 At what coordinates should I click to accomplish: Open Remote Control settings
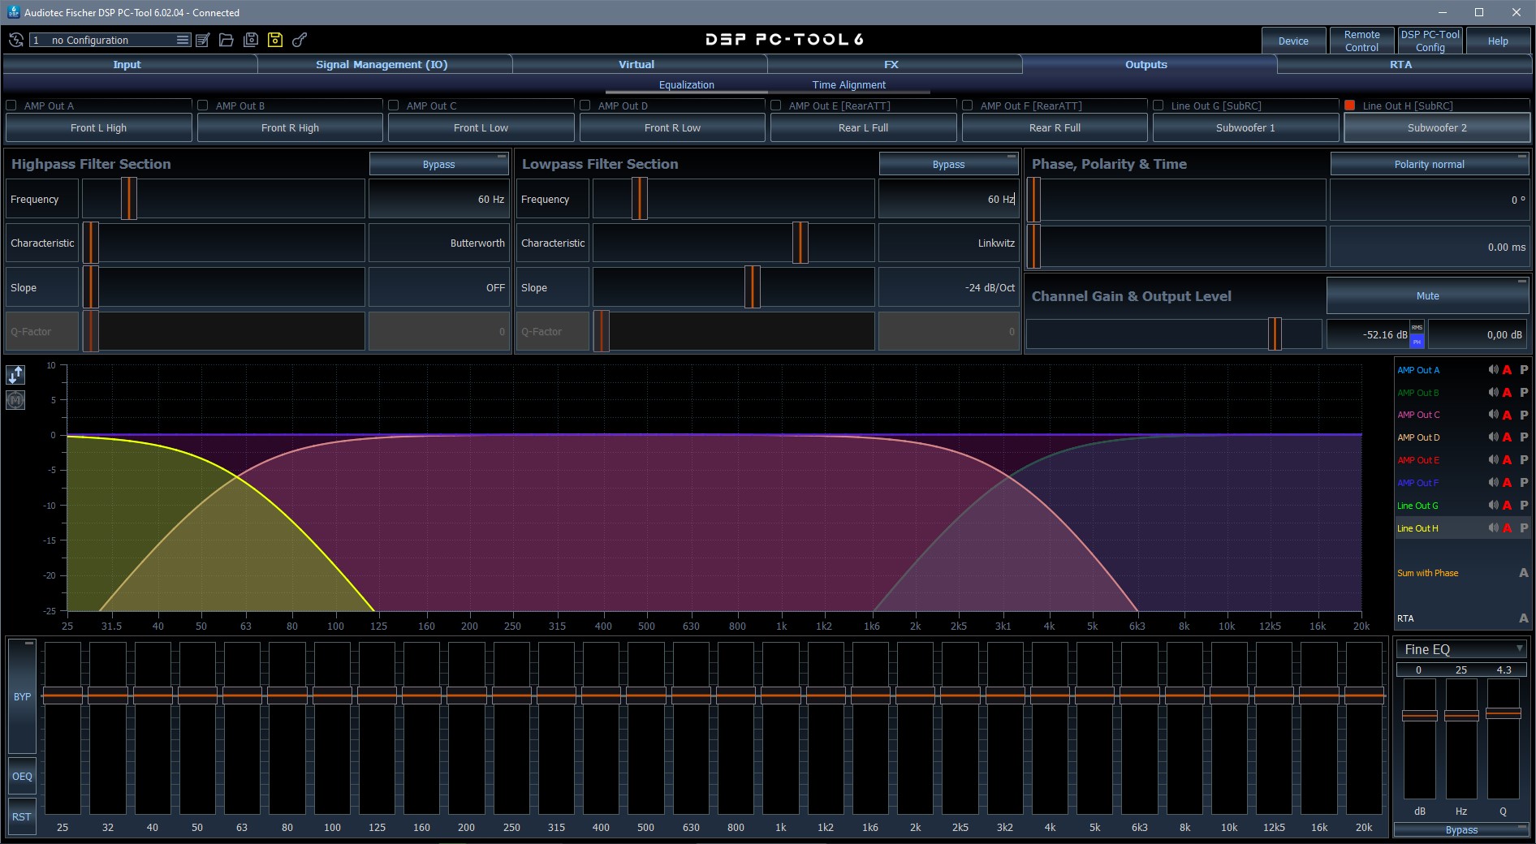point(1361,40)
